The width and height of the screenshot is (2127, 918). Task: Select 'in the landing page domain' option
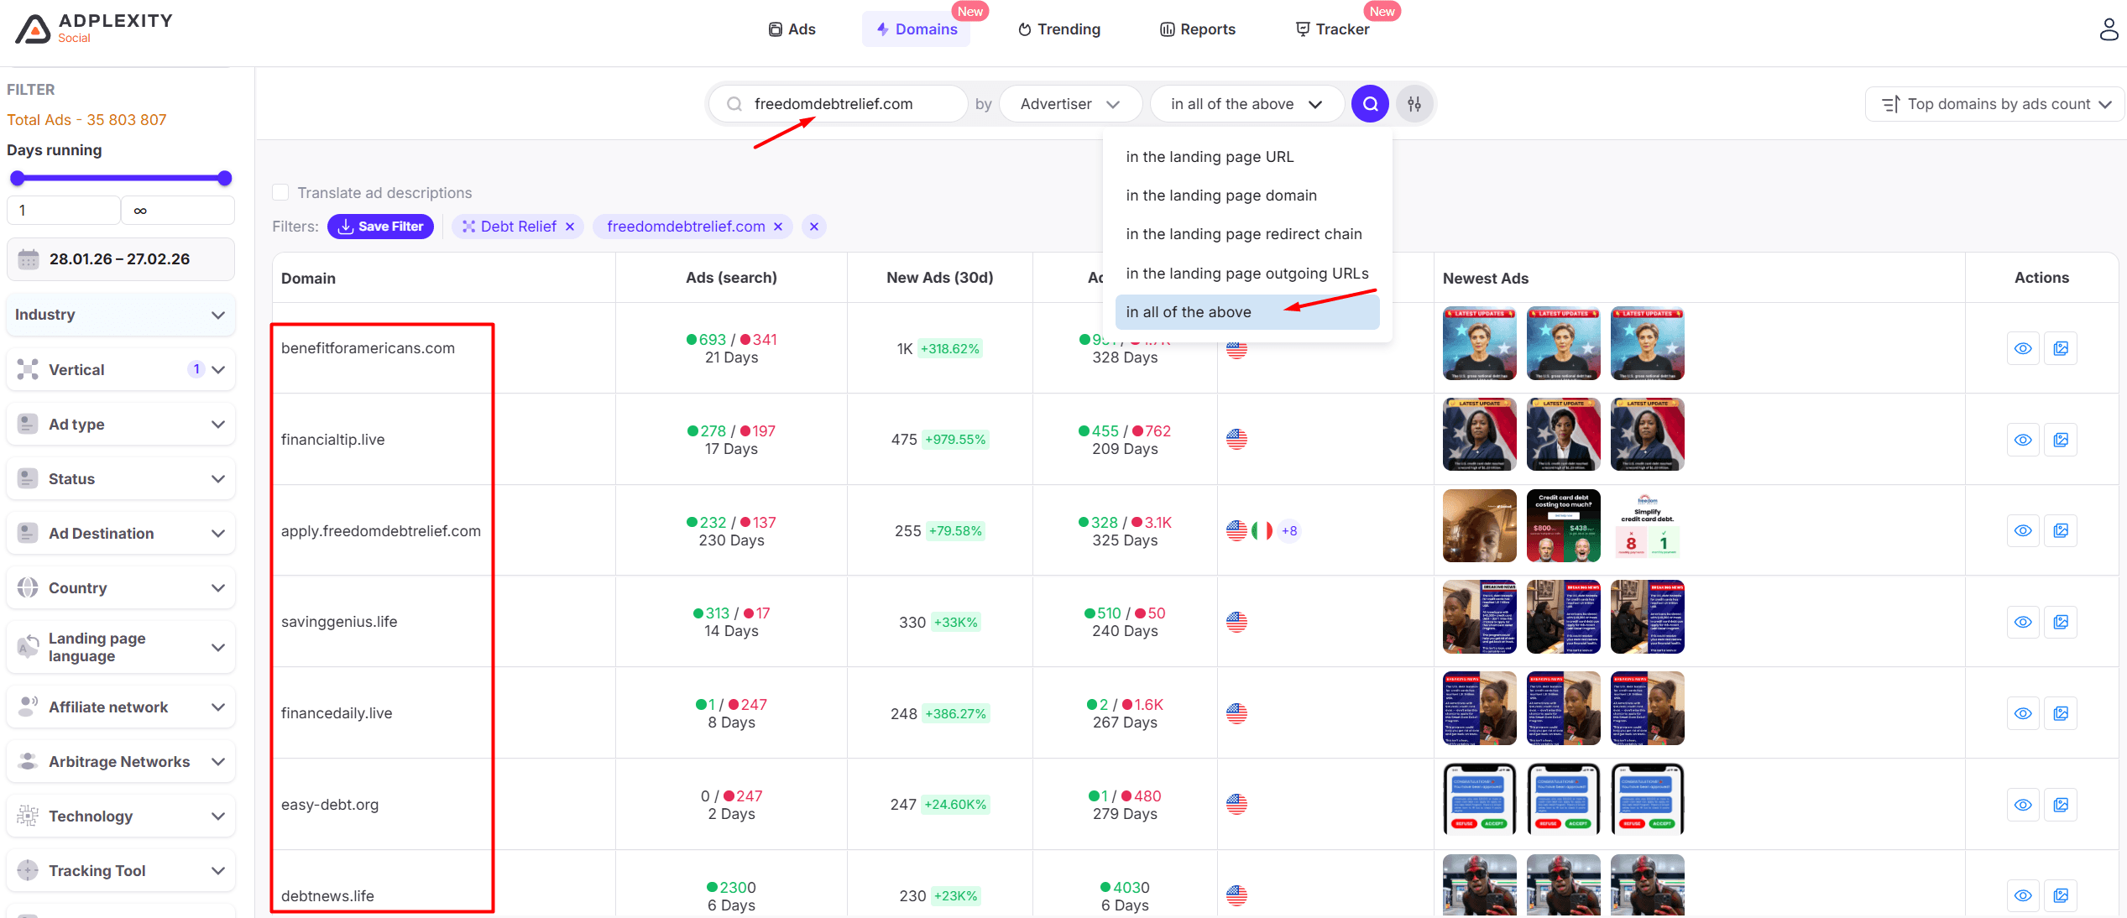[x=1220, y=196]
